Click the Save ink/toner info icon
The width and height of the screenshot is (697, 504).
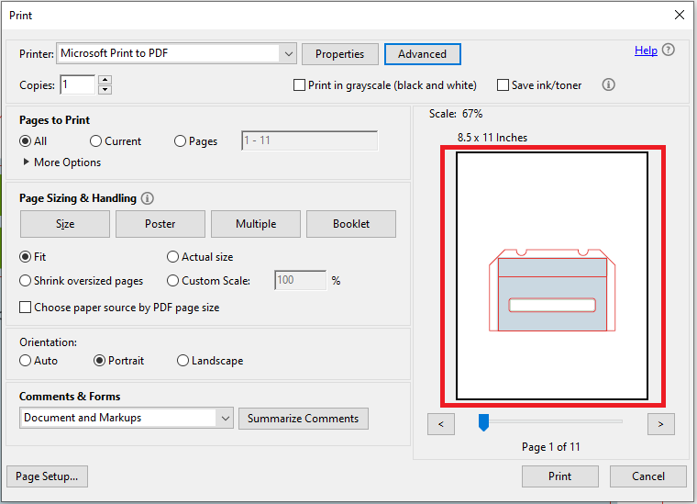click(x=609, y=84)
